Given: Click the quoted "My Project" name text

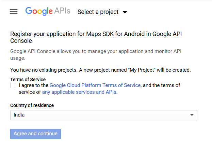Looking at the screenshot, I should [142, 70].
